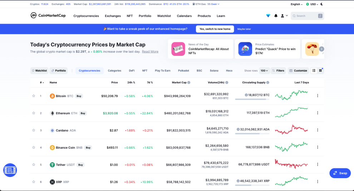
Task: Click Bitcoin circulating supply progress bar
Action: [252, 99]
